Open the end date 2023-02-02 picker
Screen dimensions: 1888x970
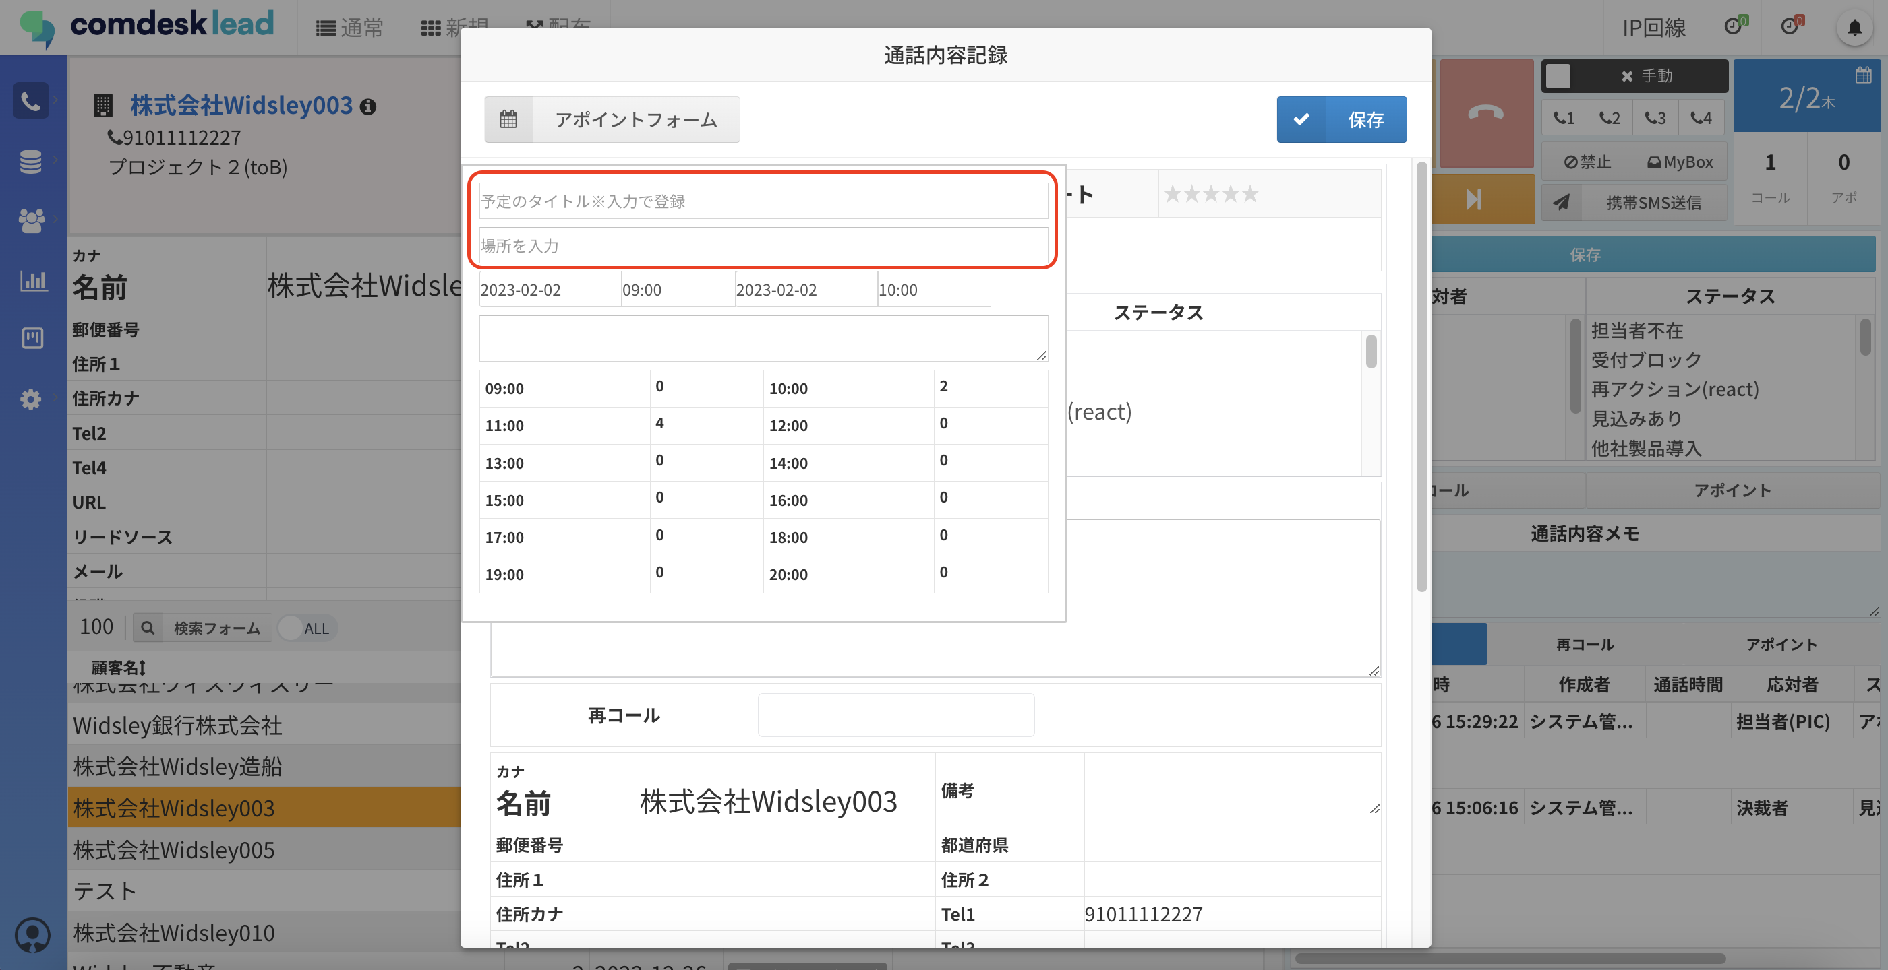[806, 290]
